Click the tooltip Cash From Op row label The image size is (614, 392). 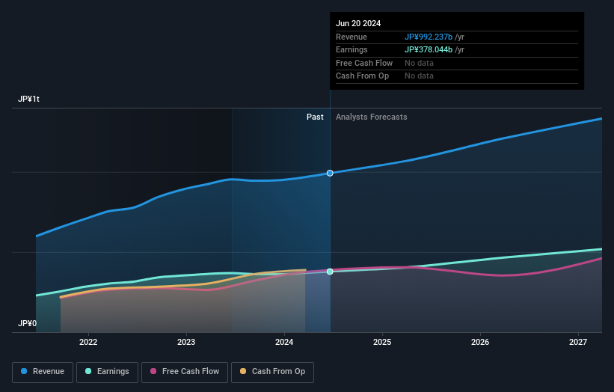point(362,76)
